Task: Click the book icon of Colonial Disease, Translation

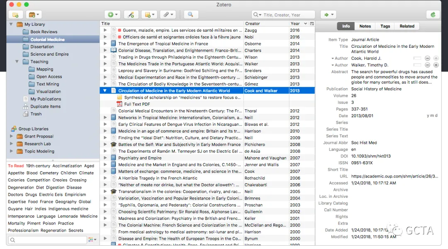Action: (x=113, y=50)
